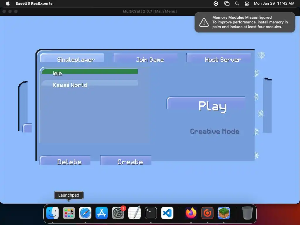
Task: Switch to MultiCraft grass block dock icon
Action: point(224,213)
